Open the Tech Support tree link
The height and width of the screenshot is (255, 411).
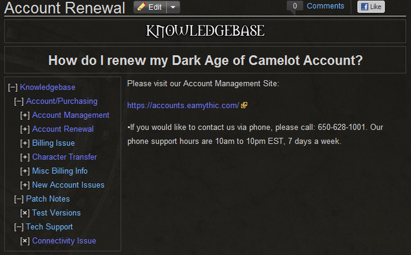(49, 227)
